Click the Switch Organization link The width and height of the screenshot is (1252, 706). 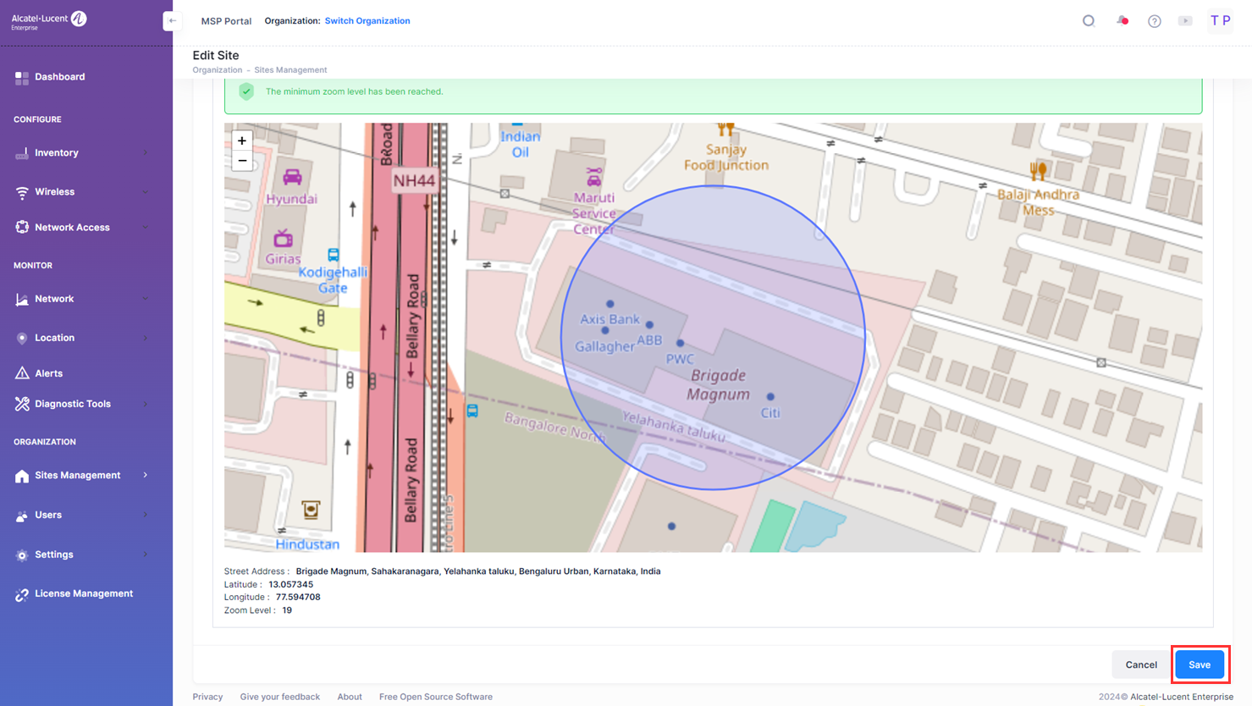click(367, 21)
